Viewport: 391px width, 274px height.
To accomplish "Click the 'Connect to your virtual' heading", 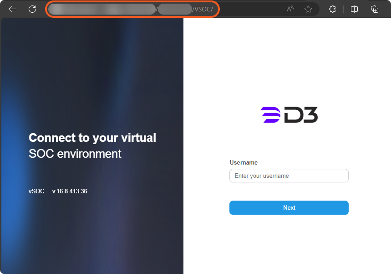I will 92,138.
